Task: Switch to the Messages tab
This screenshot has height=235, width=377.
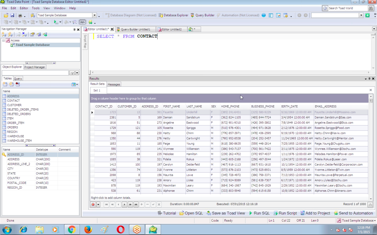Action: (113, 84)
